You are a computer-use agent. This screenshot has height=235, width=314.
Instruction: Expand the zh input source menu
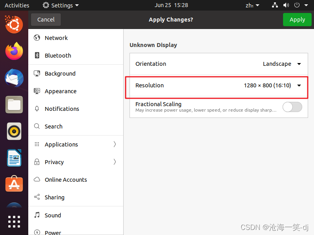pyautogui.click(x=252, y=5)
